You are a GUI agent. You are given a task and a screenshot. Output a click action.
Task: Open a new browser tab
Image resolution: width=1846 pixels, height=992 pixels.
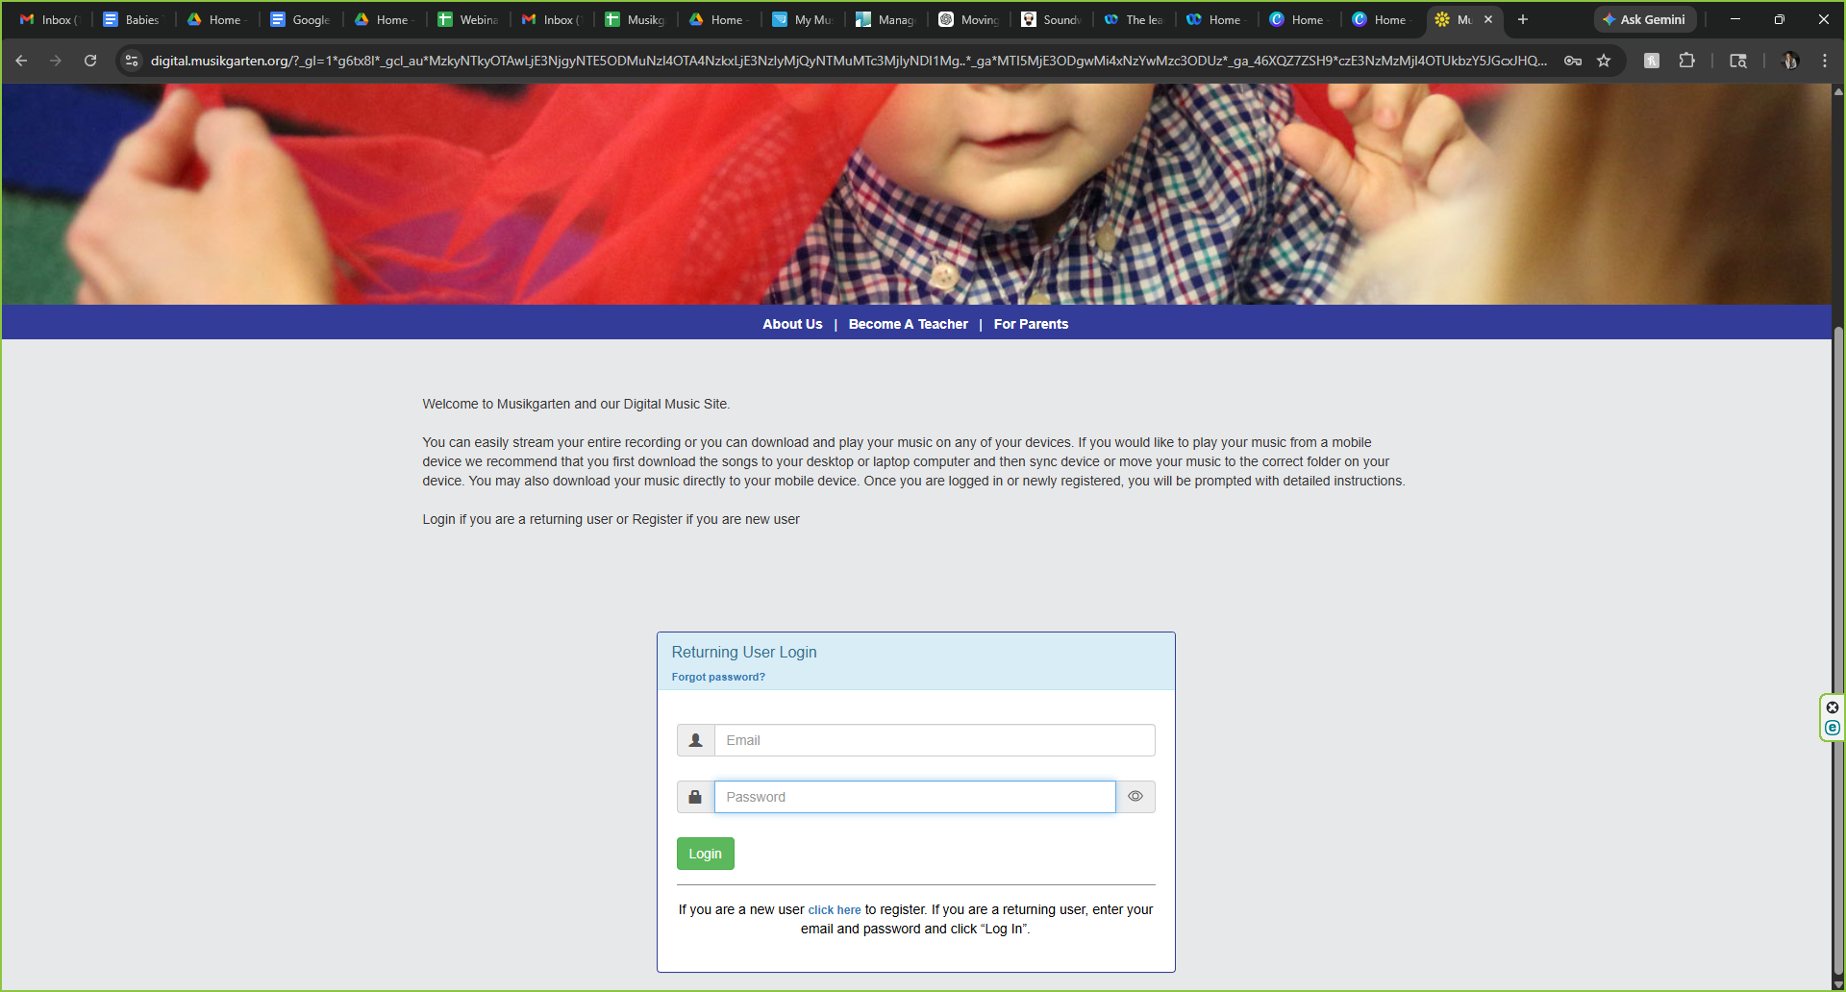[x=1523, y=19]
